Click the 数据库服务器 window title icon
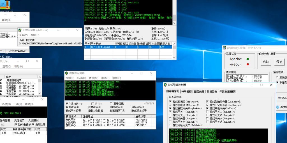Screen dimensions: 287x143 [67, 73]
